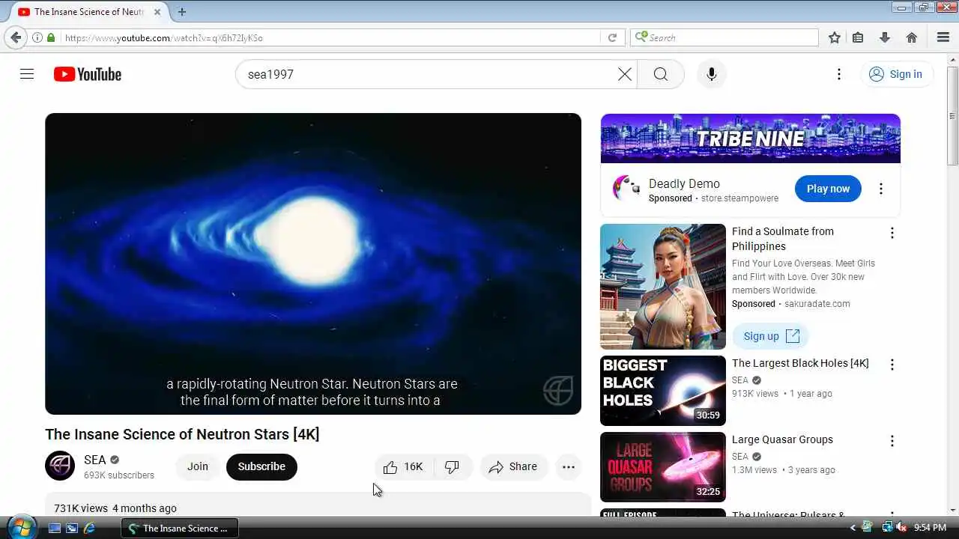Open Windows Start menu orb

click(x=20, y=527)
